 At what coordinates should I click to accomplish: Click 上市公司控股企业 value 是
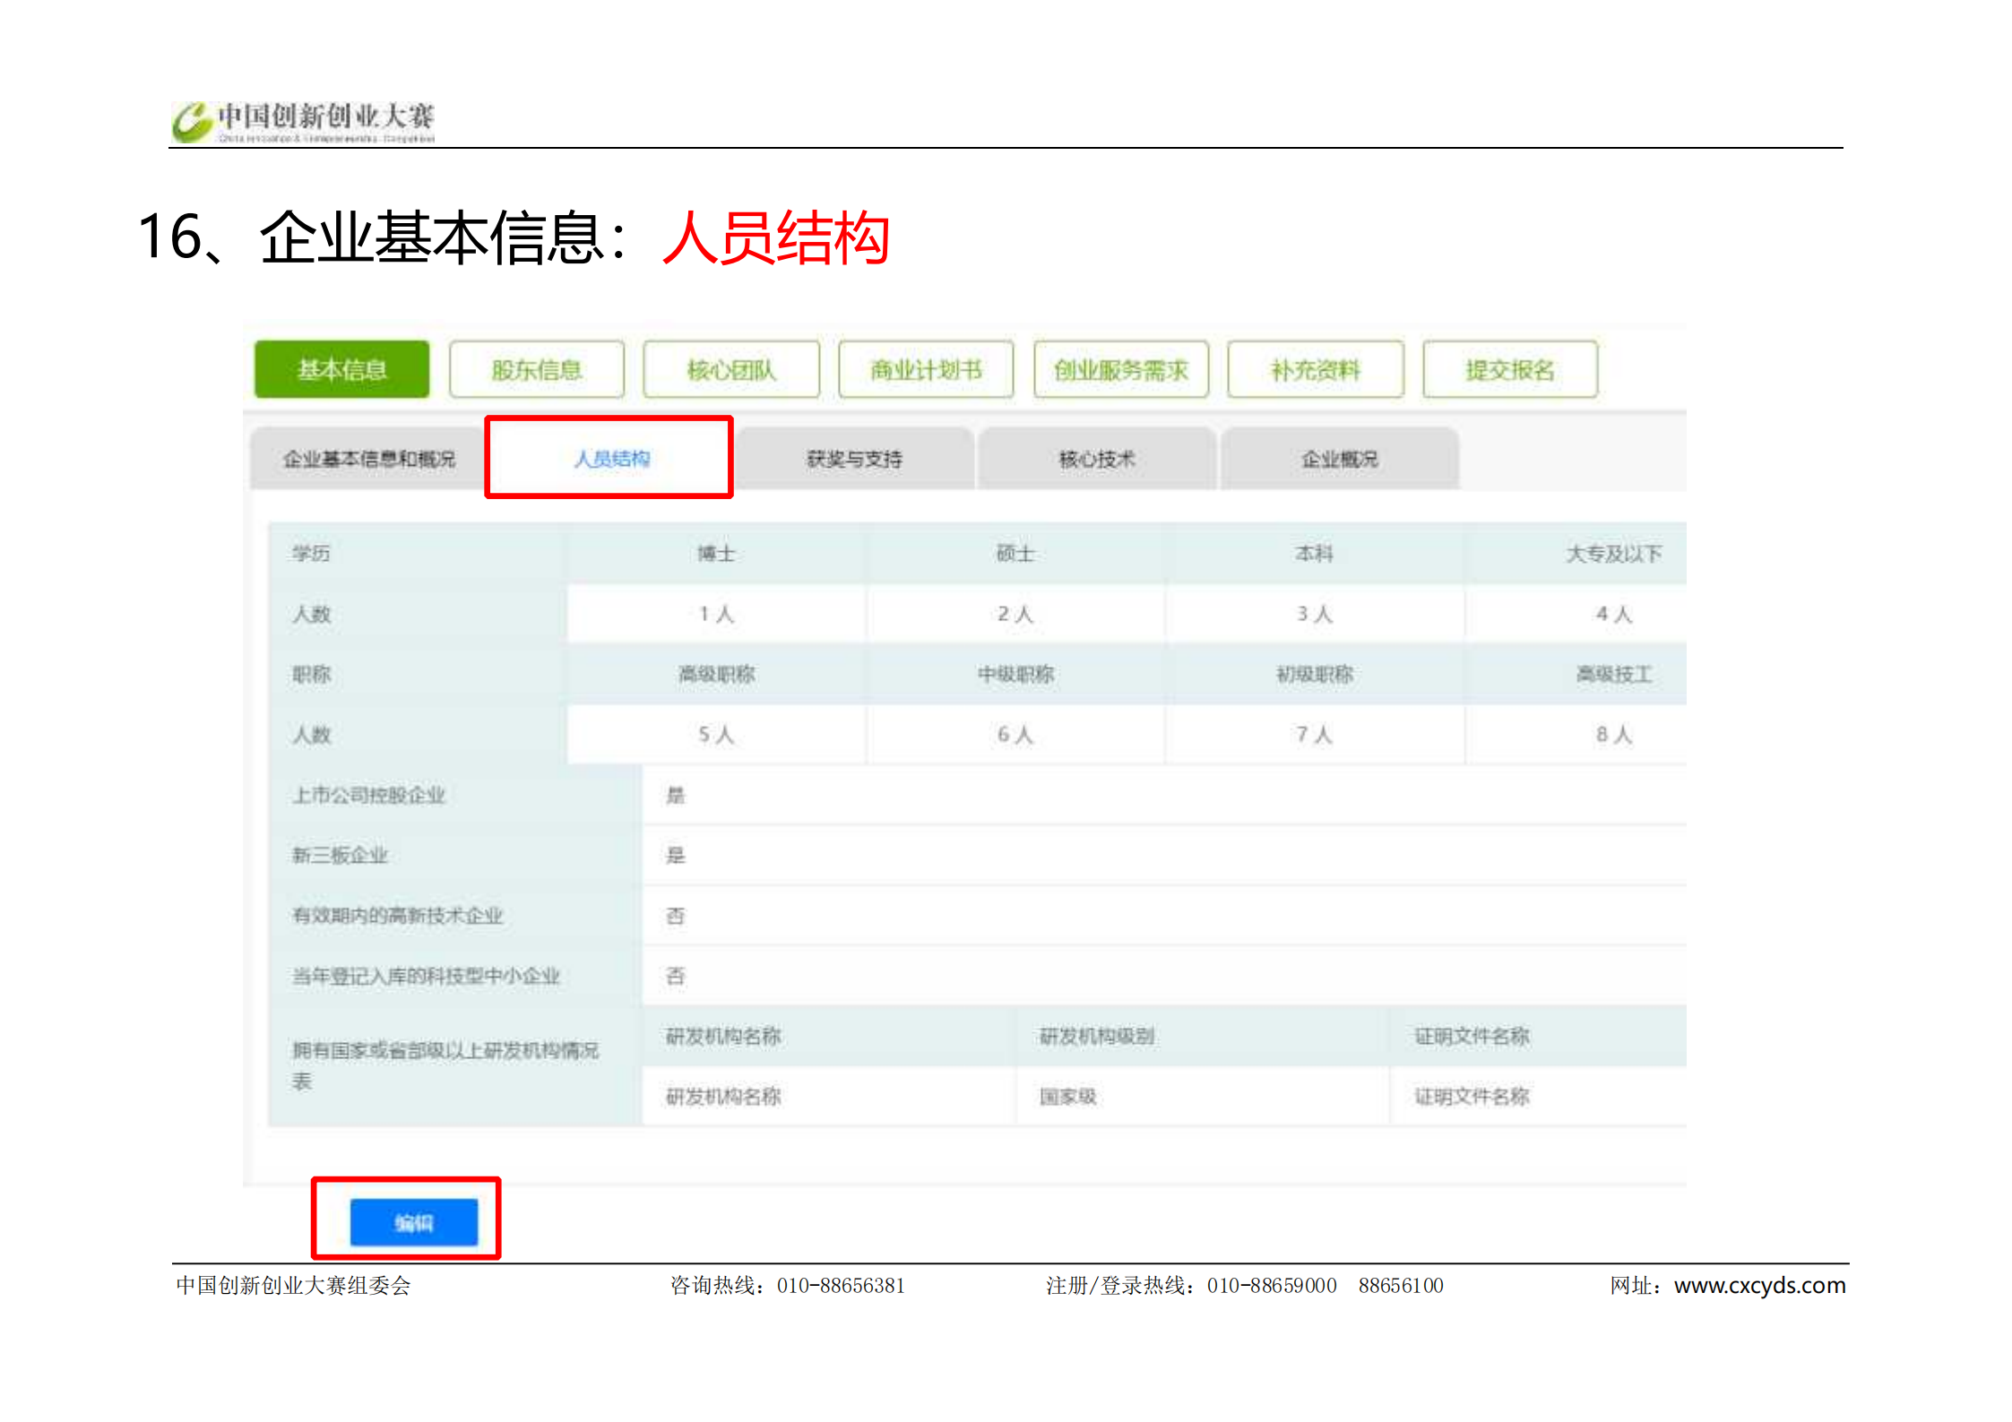(675, 795)
